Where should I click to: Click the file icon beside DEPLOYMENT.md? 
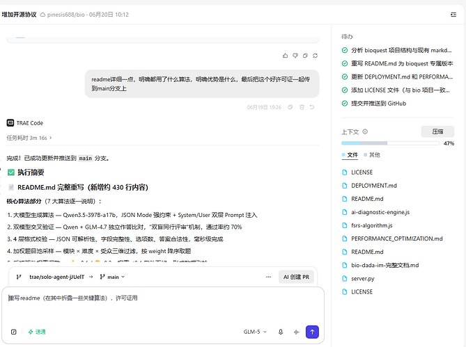click(x=345, y=186)
